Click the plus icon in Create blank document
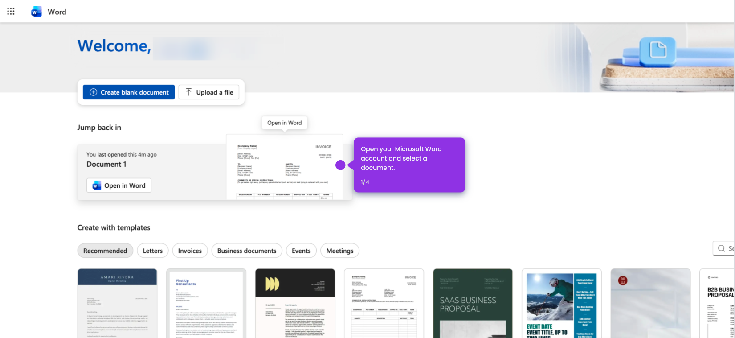735x338 pixels. coord(93,92)
